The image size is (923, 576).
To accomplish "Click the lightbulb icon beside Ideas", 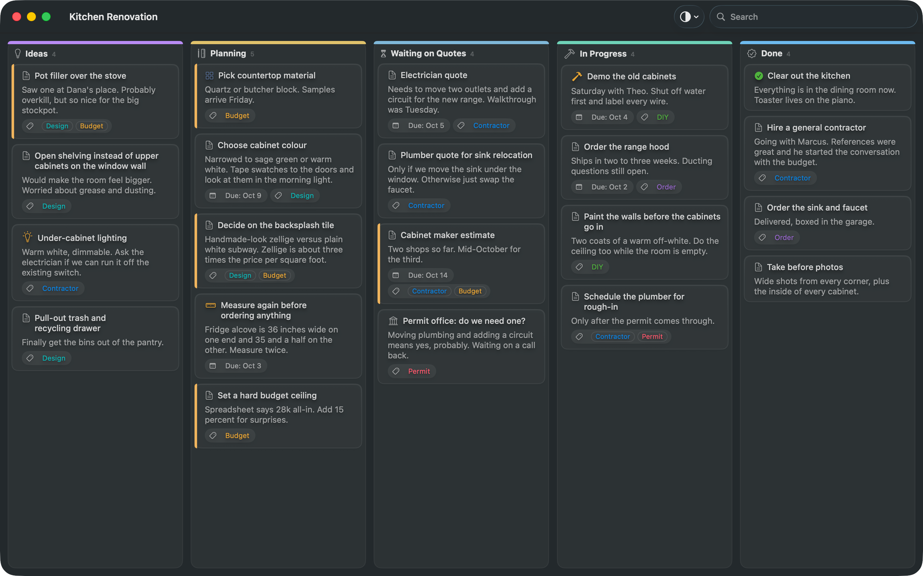I will click(x=18, y=54).
